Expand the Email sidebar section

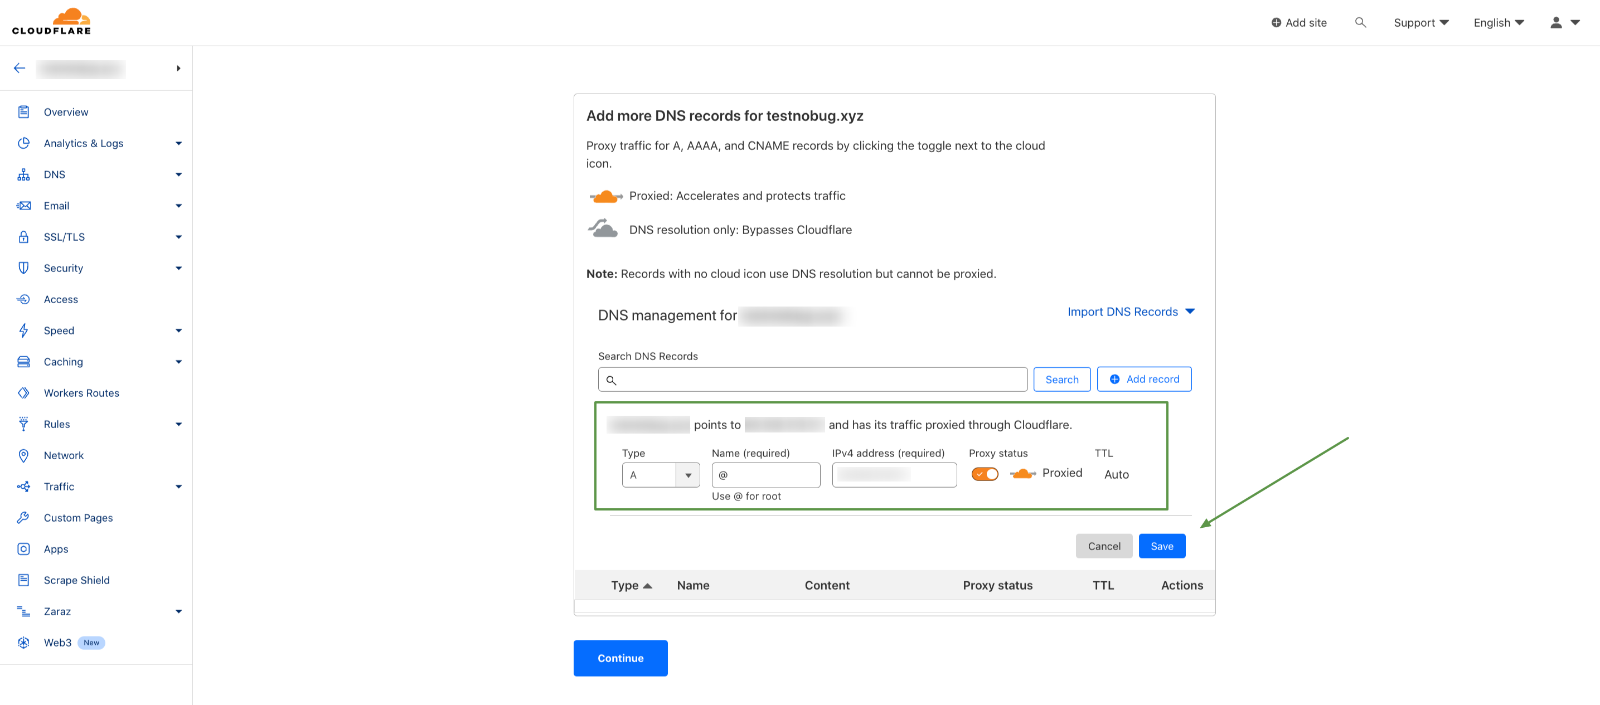pyautogui.click(x=179, y=206)
